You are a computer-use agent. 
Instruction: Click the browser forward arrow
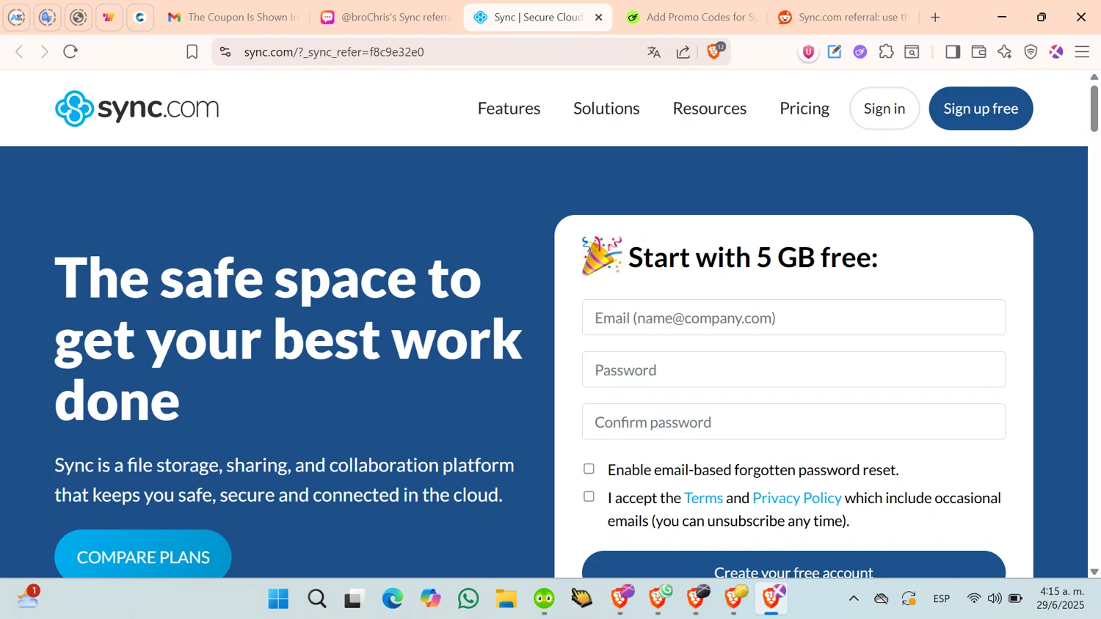point(45,51)
